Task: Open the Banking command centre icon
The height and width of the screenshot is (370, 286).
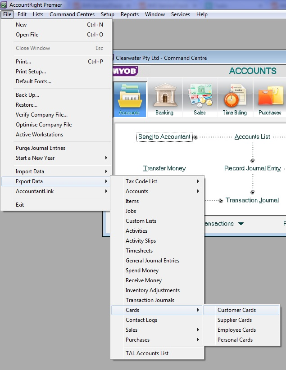Action: click(x=164, y=99)
